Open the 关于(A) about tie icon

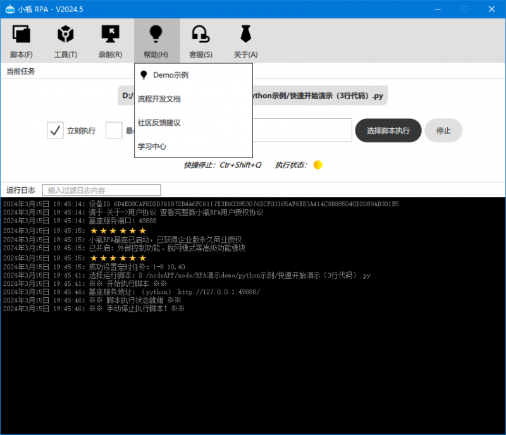(245, 34)
